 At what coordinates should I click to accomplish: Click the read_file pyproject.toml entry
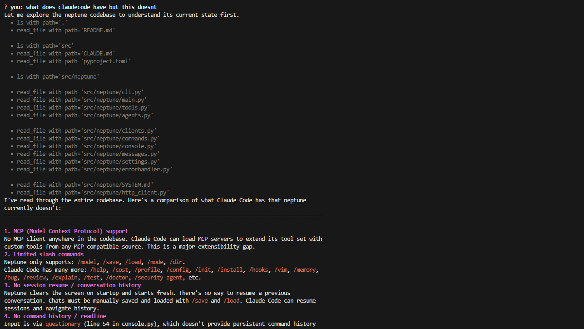pyautogui.click(x=74, y=61)
